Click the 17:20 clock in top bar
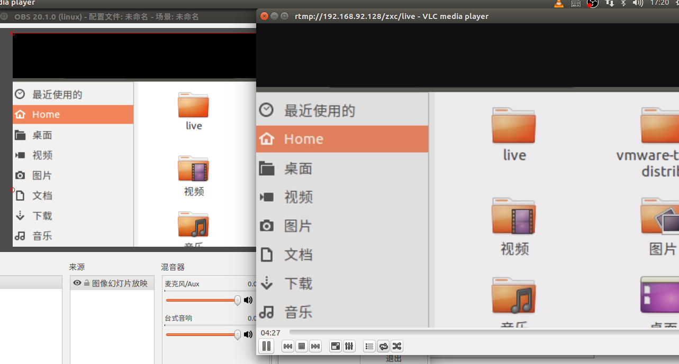The width and height of the screenshot is (679, 364). (x=659, y=3)
